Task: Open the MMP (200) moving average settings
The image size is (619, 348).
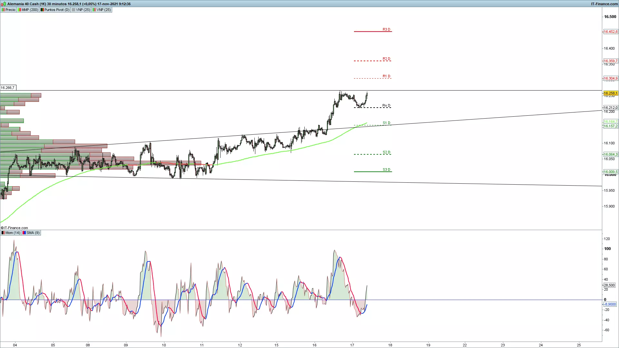Action: (x=28, y=10)
